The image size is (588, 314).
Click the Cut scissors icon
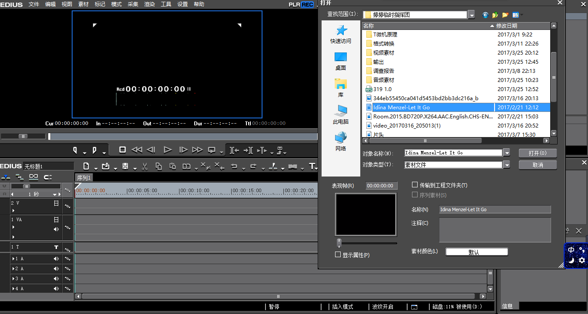(x=145, y=166)
